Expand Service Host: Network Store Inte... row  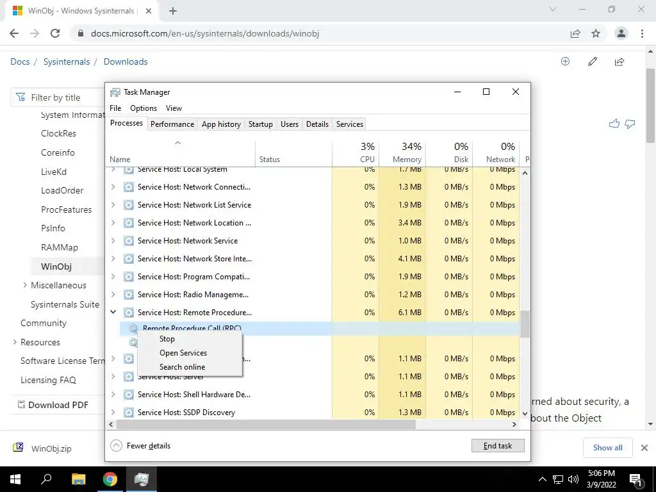[x=113, y=259]
